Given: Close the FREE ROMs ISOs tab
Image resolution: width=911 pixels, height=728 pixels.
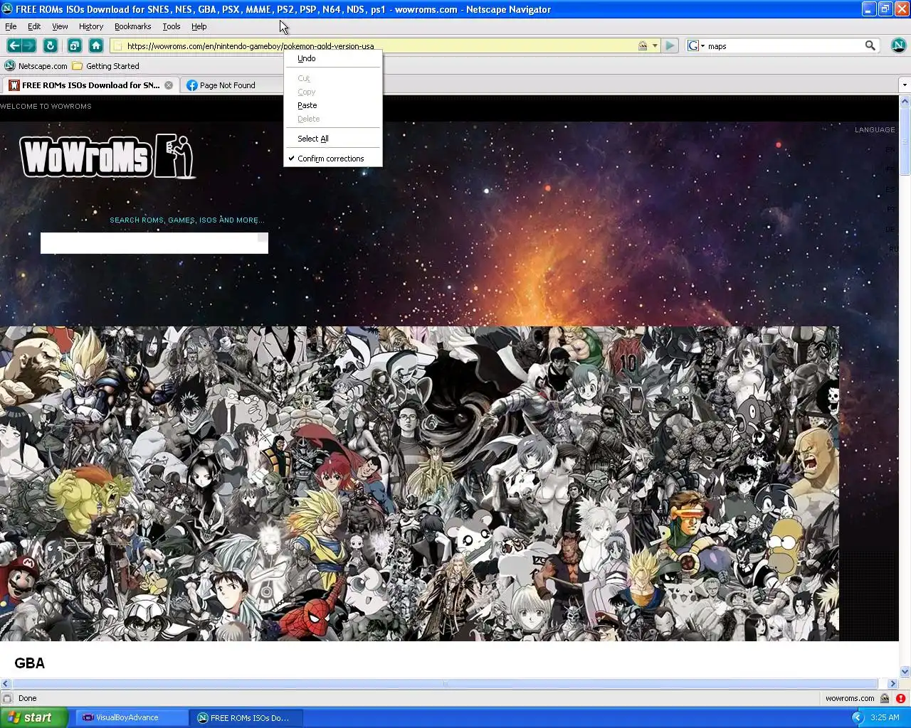Looking at the screenshot, I should pyautogui.click(x=169, y=85).
